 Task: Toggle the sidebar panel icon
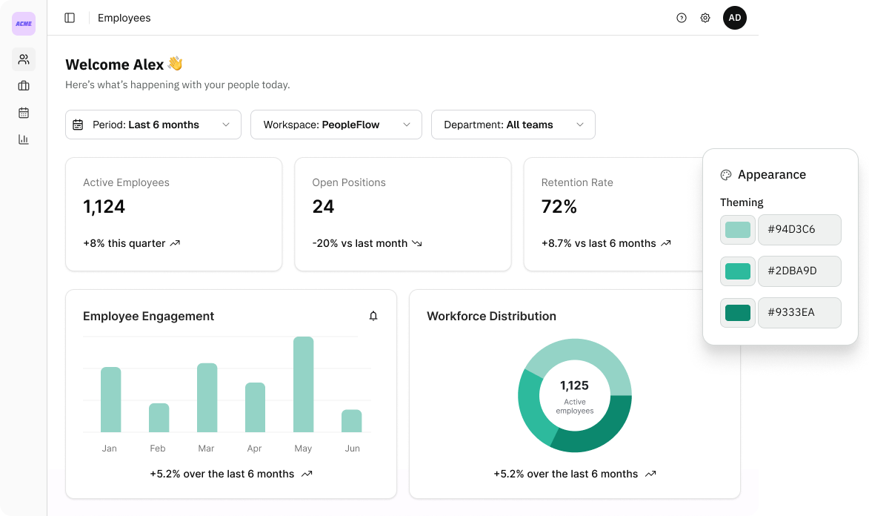point(70,18)
